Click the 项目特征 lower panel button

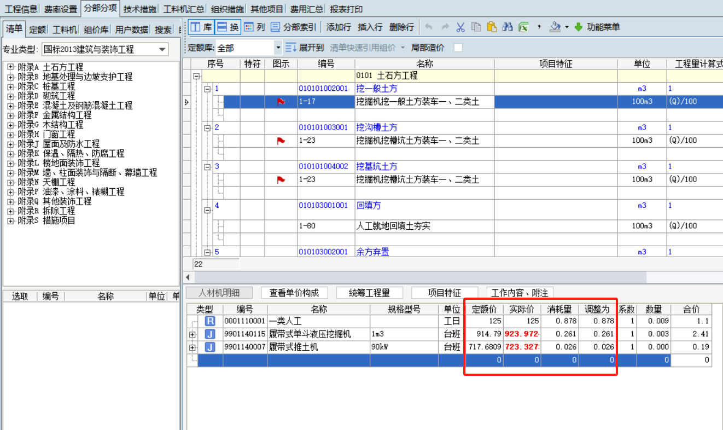(x=444, y=293)
